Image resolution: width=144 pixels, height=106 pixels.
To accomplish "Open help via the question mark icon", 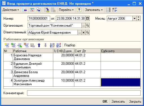I will [79, 10].
